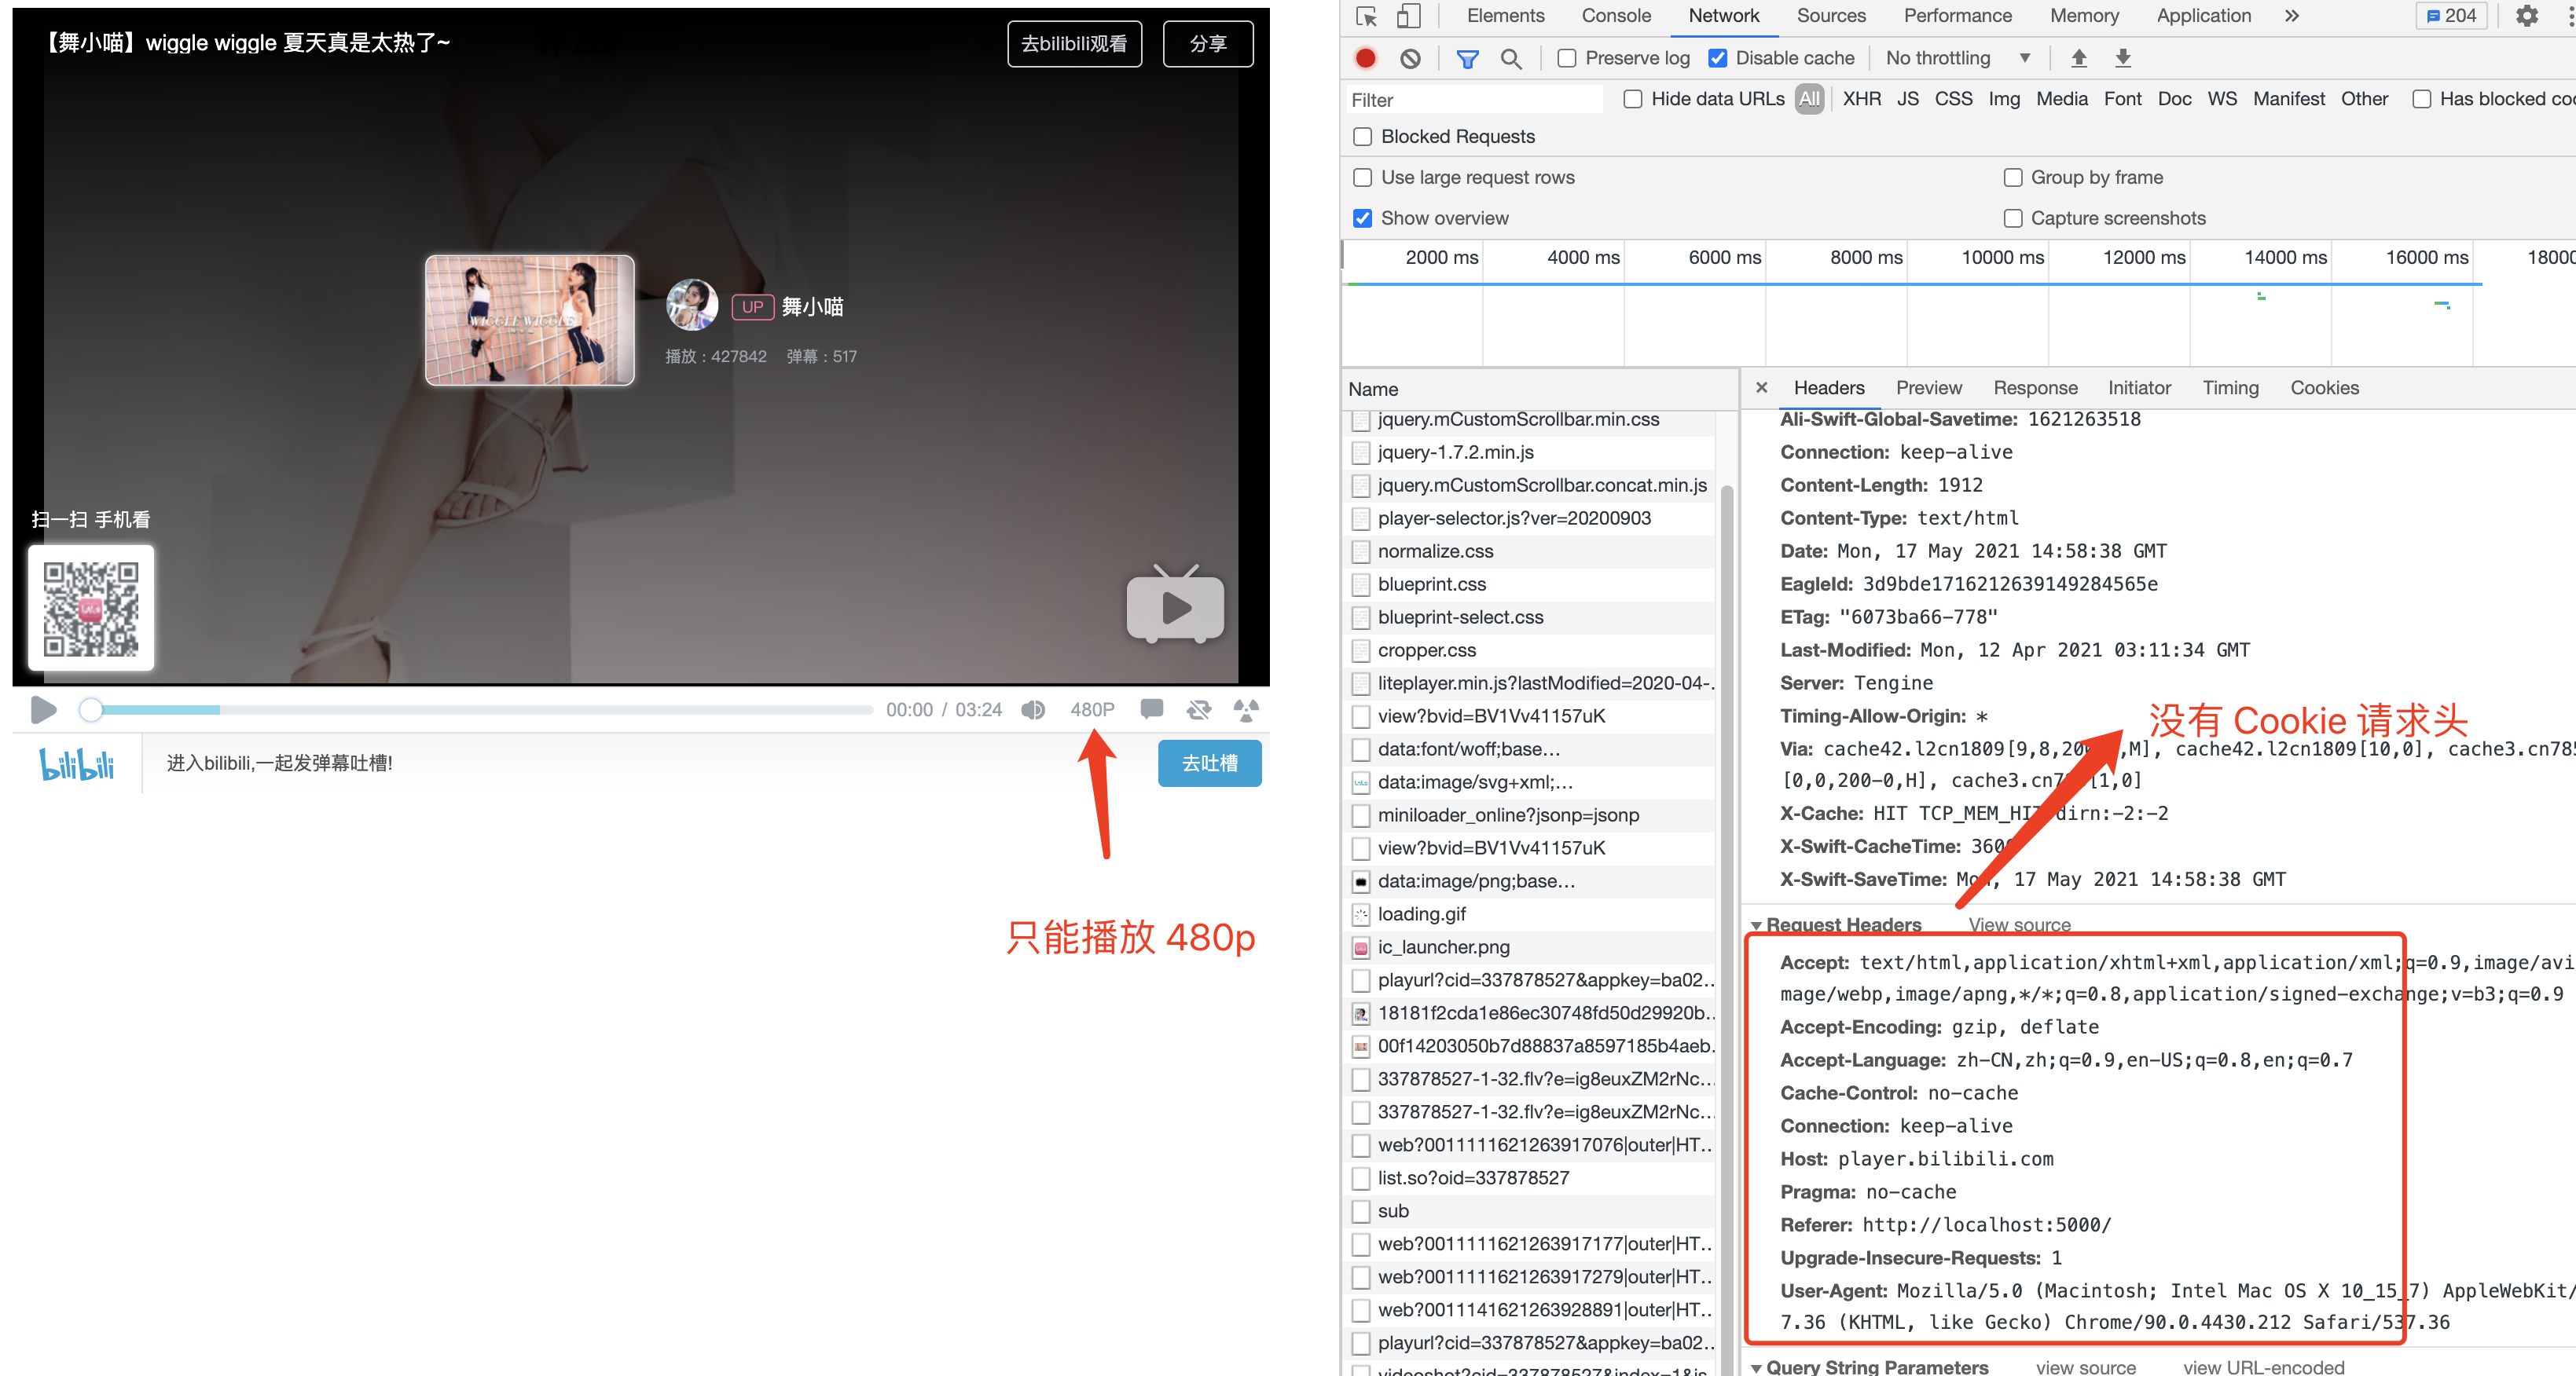Toggle the device toolbar icon
The height and width of the screenshot is (1376, 2576).
pos(1409,16)
